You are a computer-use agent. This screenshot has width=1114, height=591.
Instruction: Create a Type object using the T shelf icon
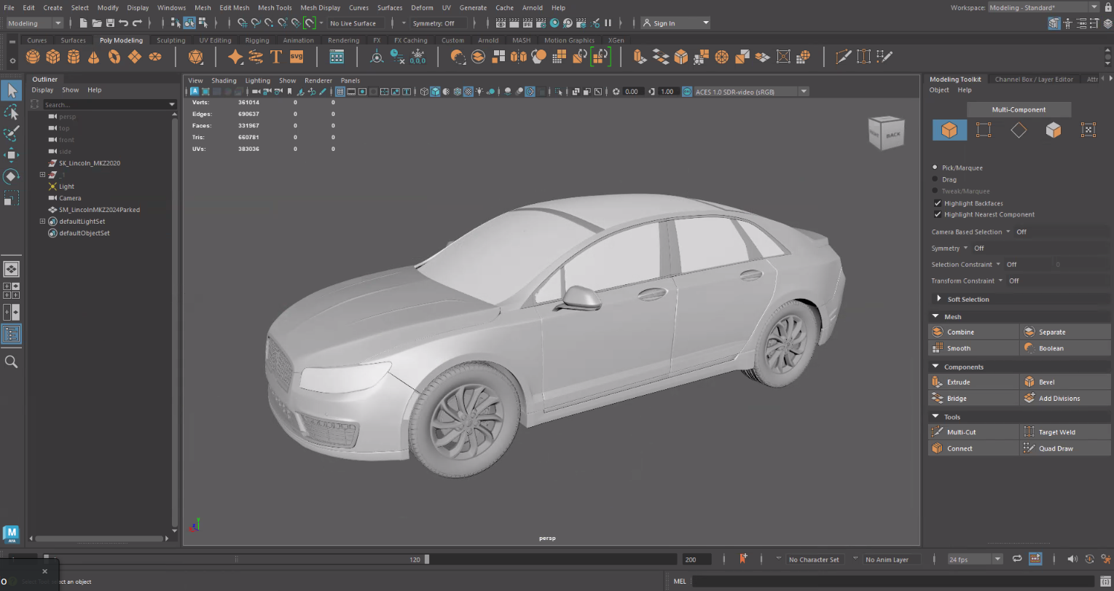pyautogui.click(x=276, y=56)
